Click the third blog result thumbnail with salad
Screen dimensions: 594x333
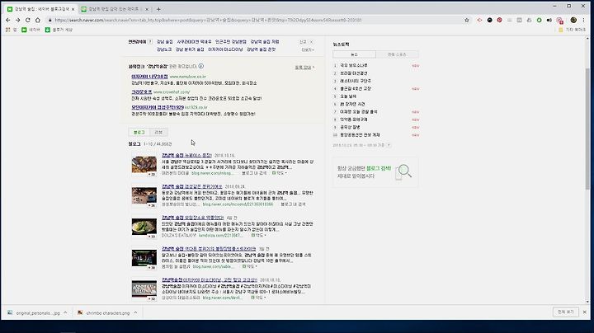[x=144, y=227]
